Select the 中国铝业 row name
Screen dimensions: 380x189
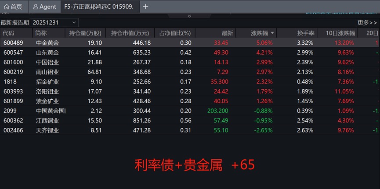click(47, 62)
